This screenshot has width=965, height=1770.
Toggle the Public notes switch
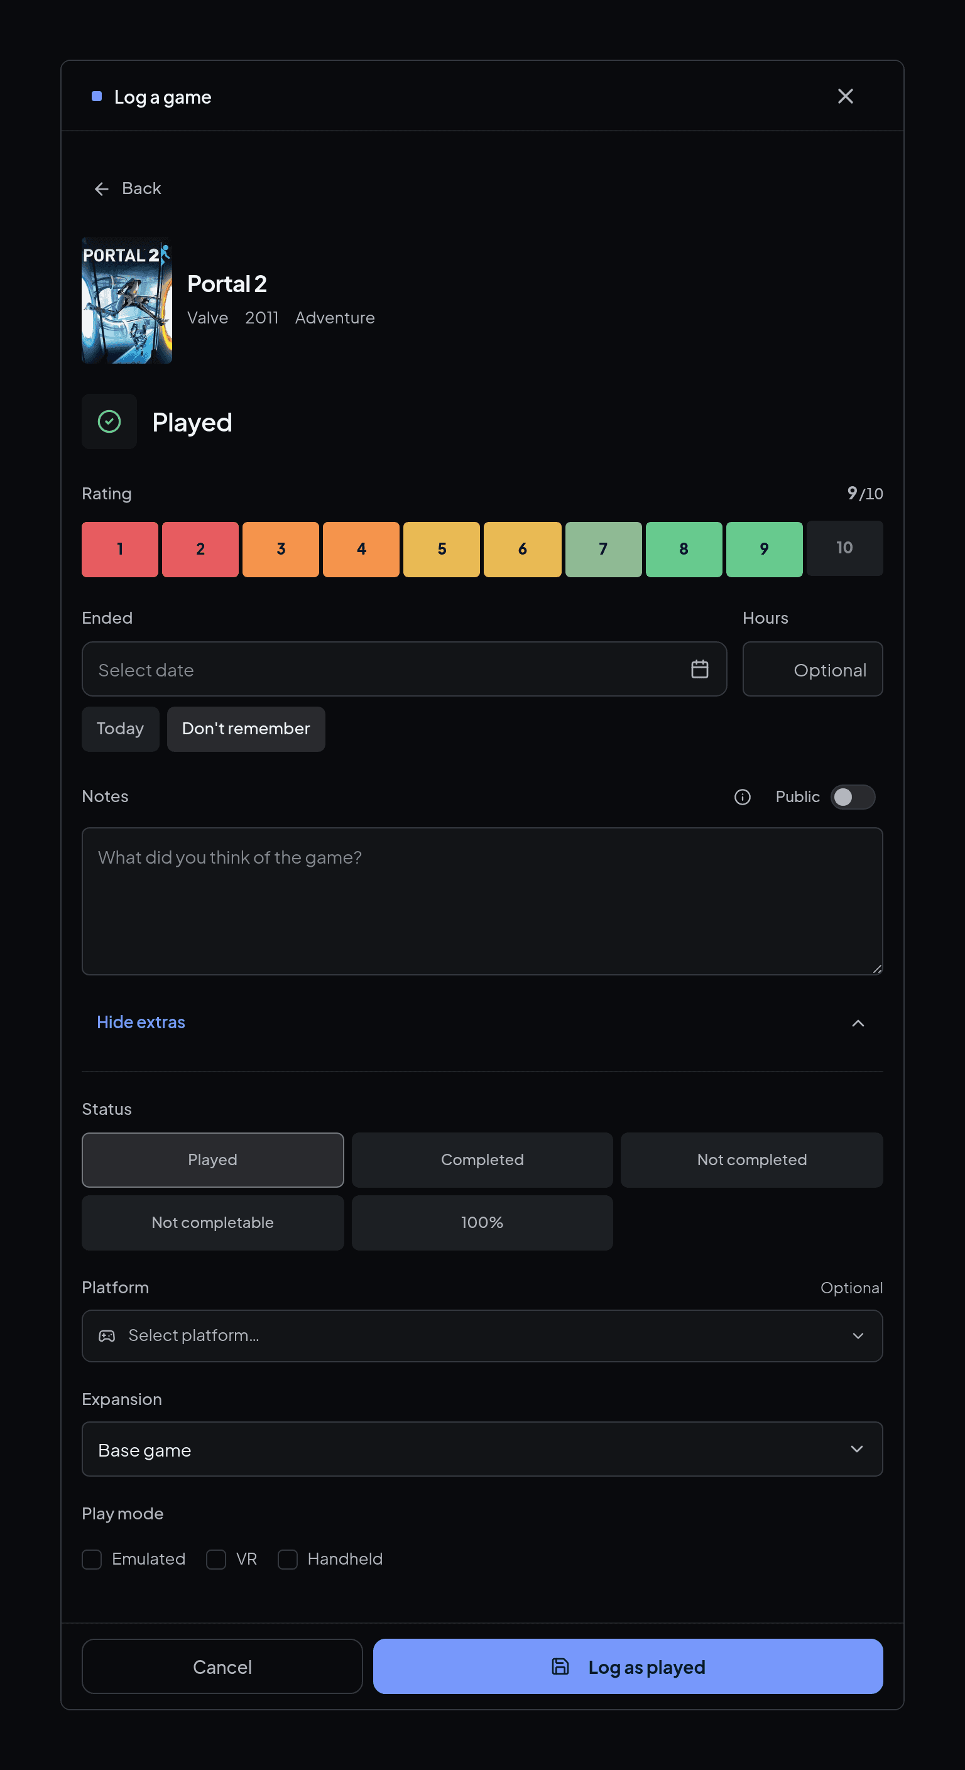point(853,797)
